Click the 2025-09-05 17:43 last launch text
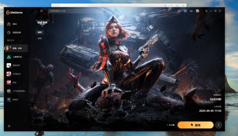The height and width of the screenshot is (136, 238). (x=210, y=111)
